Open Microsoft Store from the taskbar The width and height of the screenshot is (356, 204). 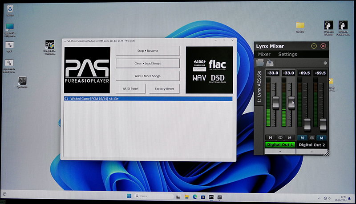click(203, 197)
